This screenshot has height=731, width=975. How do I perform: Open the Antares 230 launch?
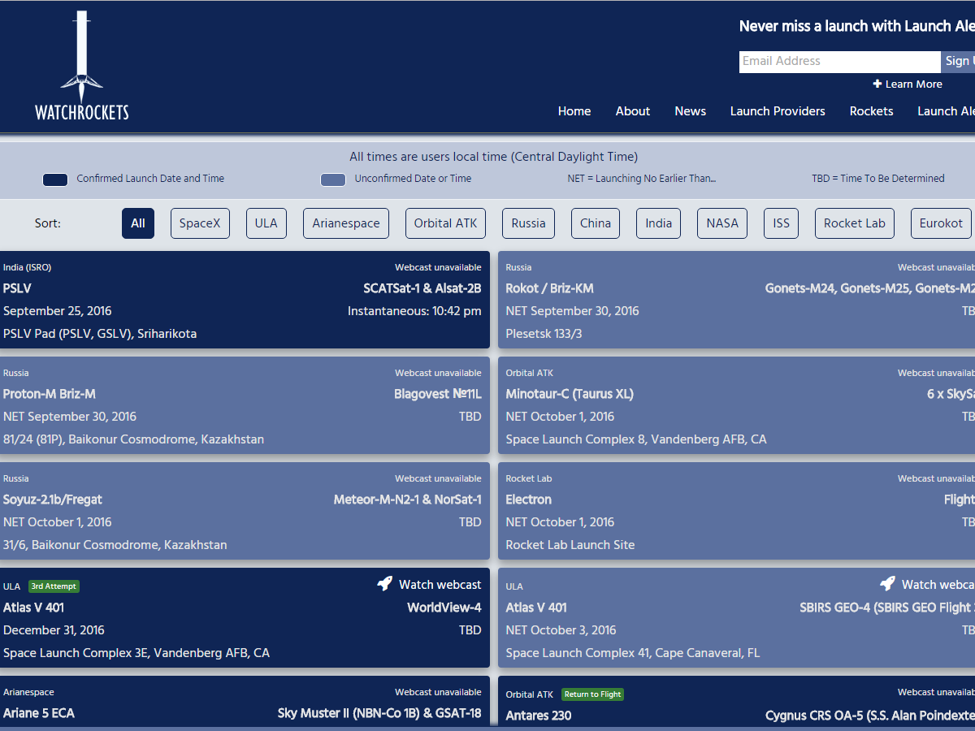[539, 716]
